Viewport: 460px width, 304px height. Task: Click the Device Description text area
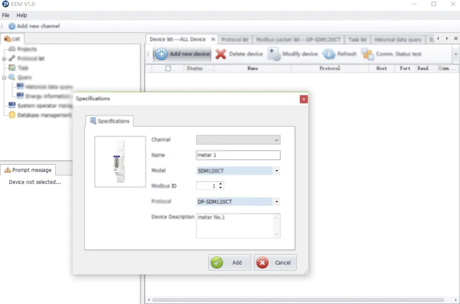238,226
